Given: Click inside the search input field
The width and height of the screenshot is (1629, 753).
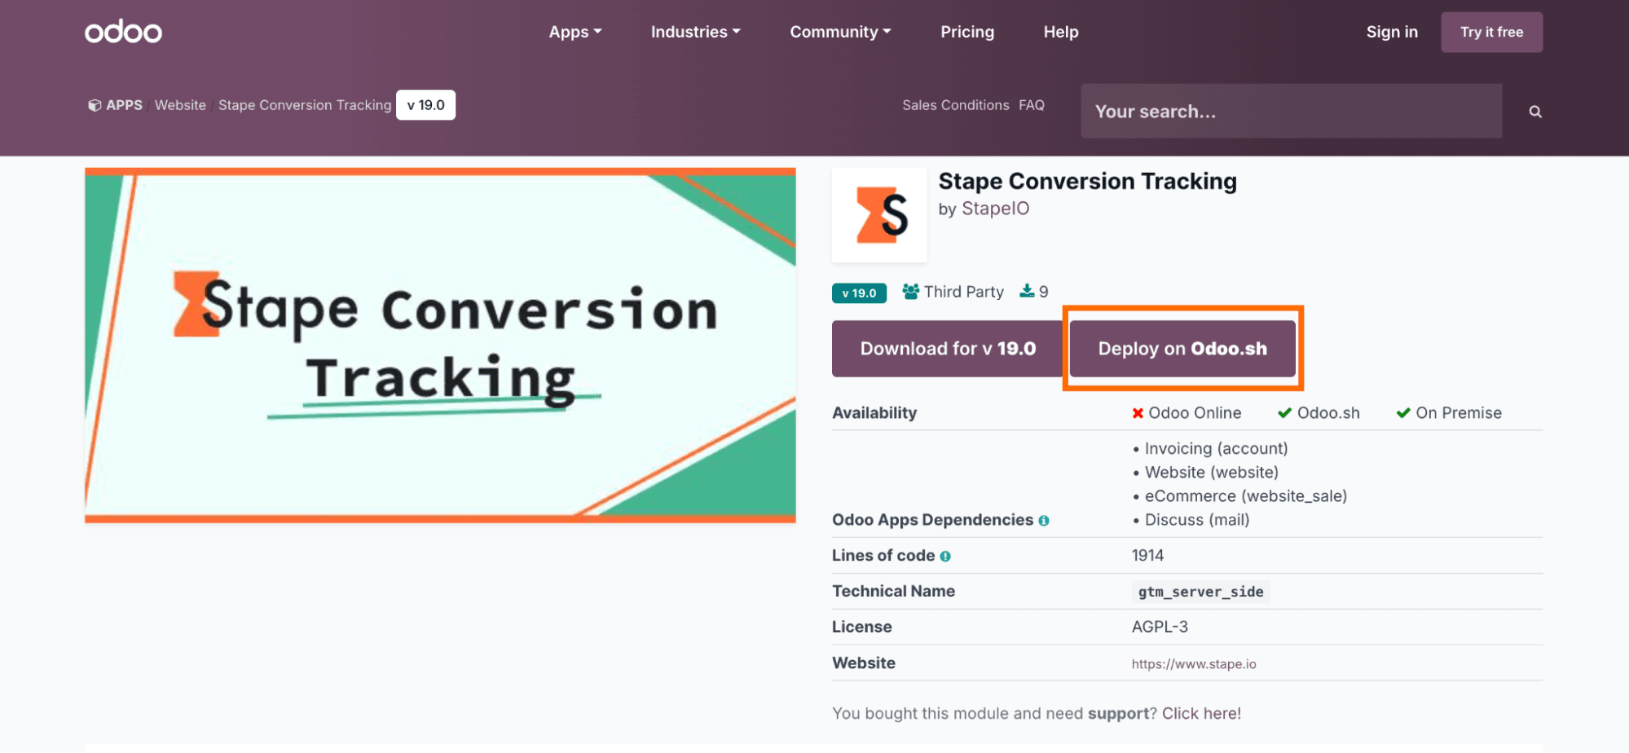Looking at the screenshot, I should coord(1263,111).
